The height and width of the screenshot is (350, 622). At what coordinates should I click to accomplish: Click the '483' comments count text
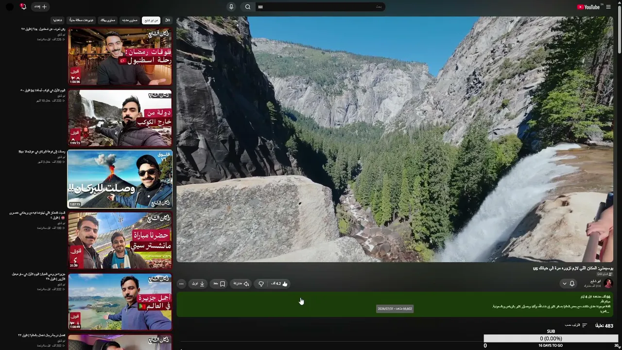[604, 326]
